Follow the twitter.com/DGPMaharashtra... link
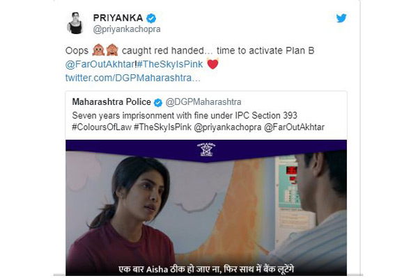This screenshot has height=278, width=418. (133, 78)
